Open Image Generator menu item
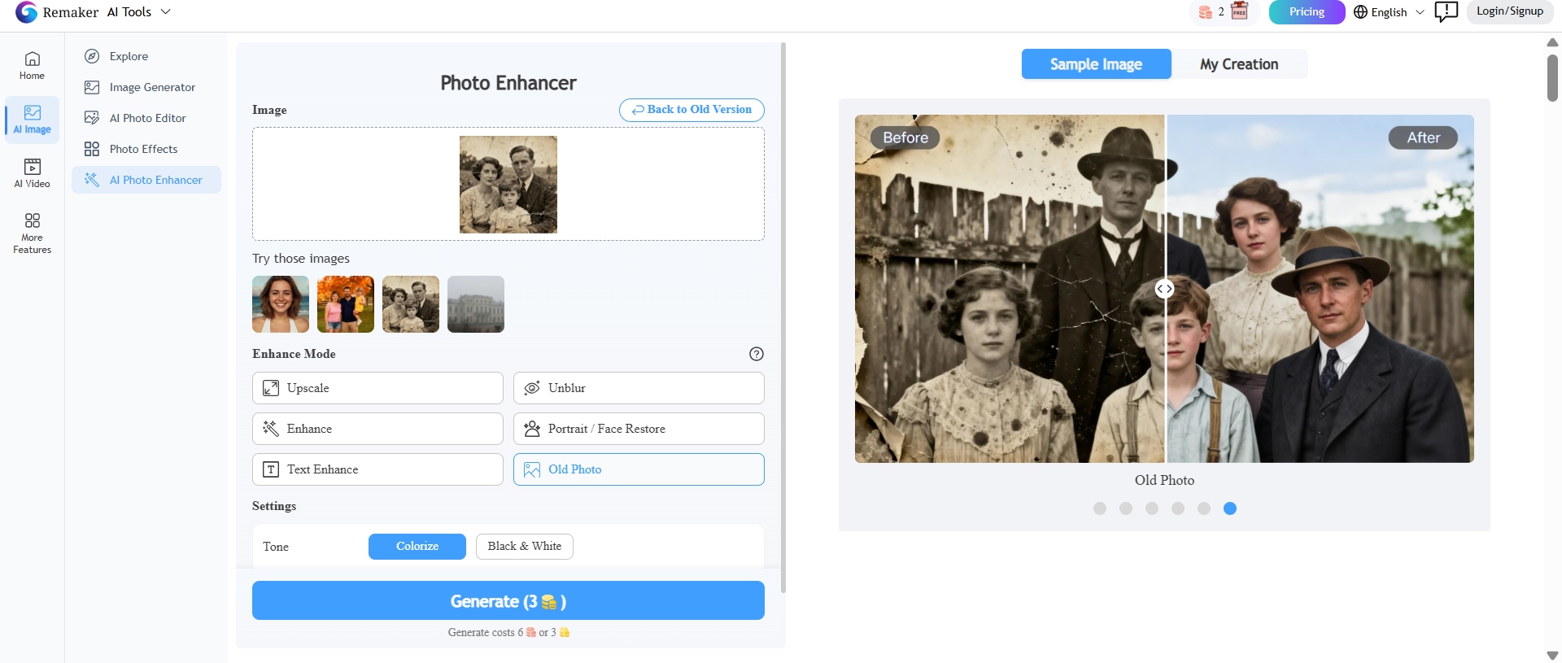Viewport: 1562px width, 663px height. click(x=146, y=87)
